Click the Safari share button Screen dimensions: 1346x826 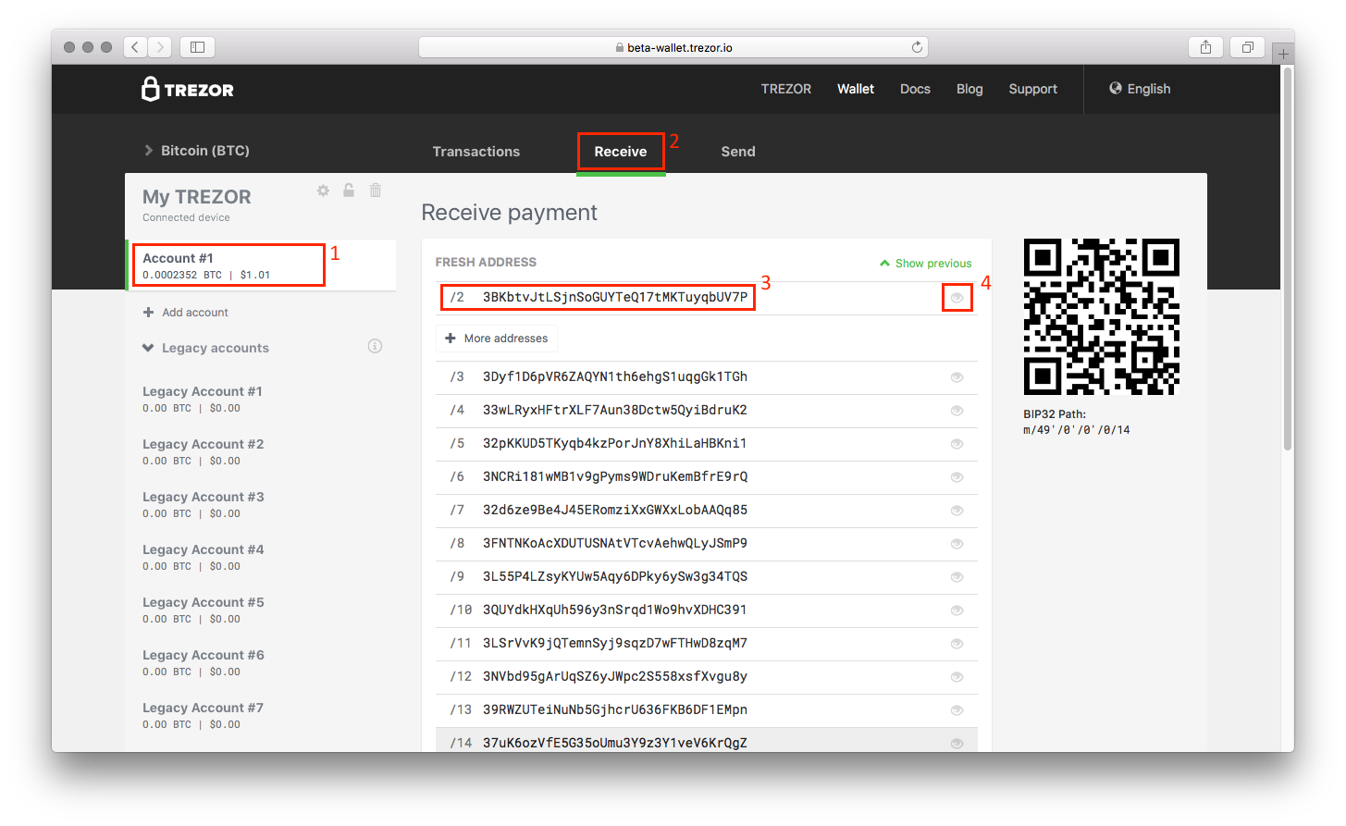1205,47
